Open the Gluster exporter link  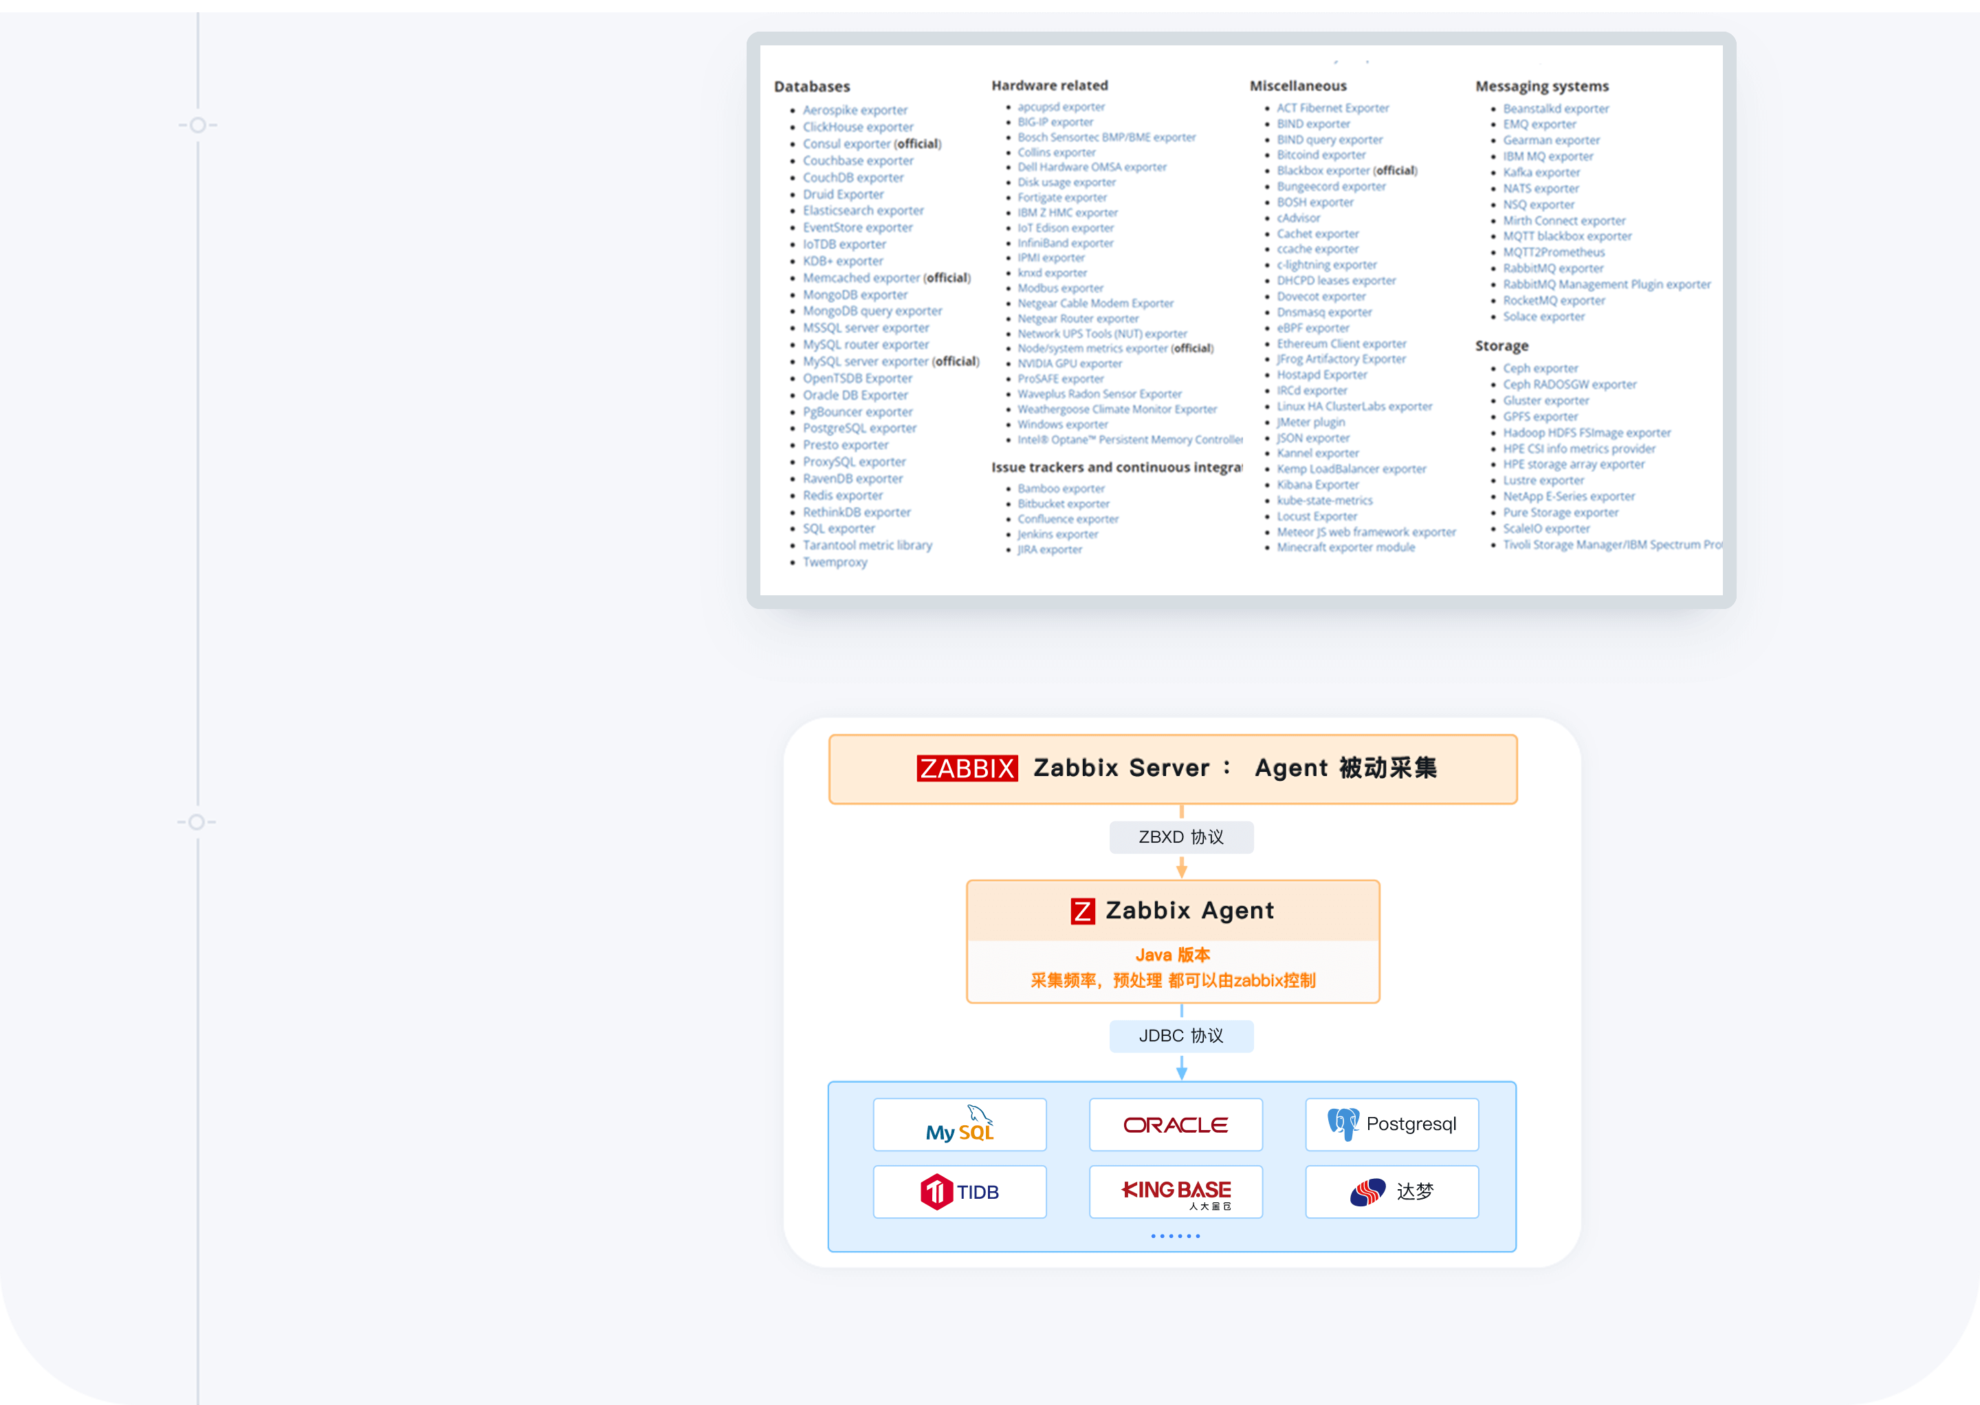[x=1546, y=401]
